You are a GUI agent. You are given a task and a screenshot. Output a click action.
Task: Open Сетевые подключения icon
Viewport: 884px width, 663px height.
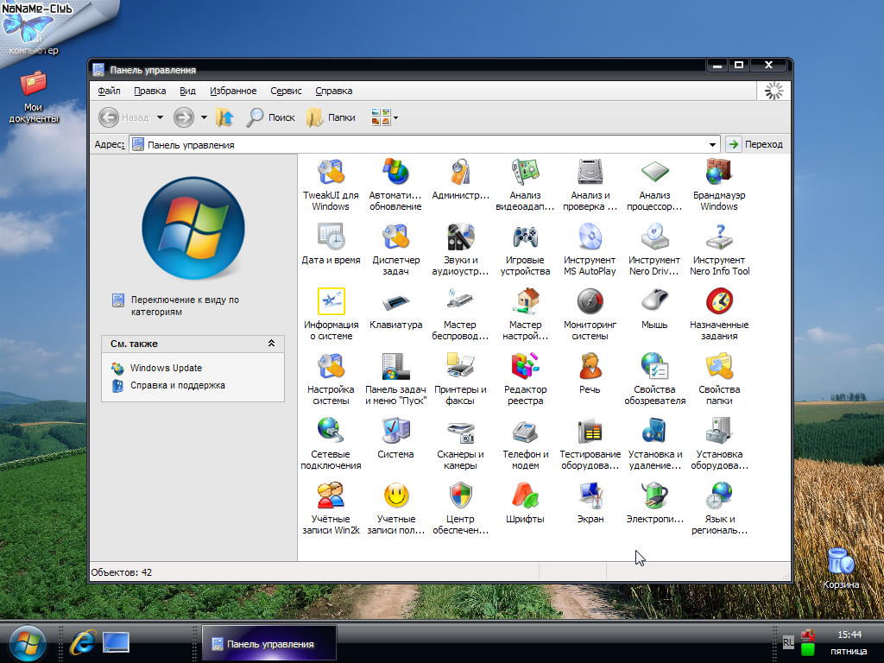click(331, 445)
